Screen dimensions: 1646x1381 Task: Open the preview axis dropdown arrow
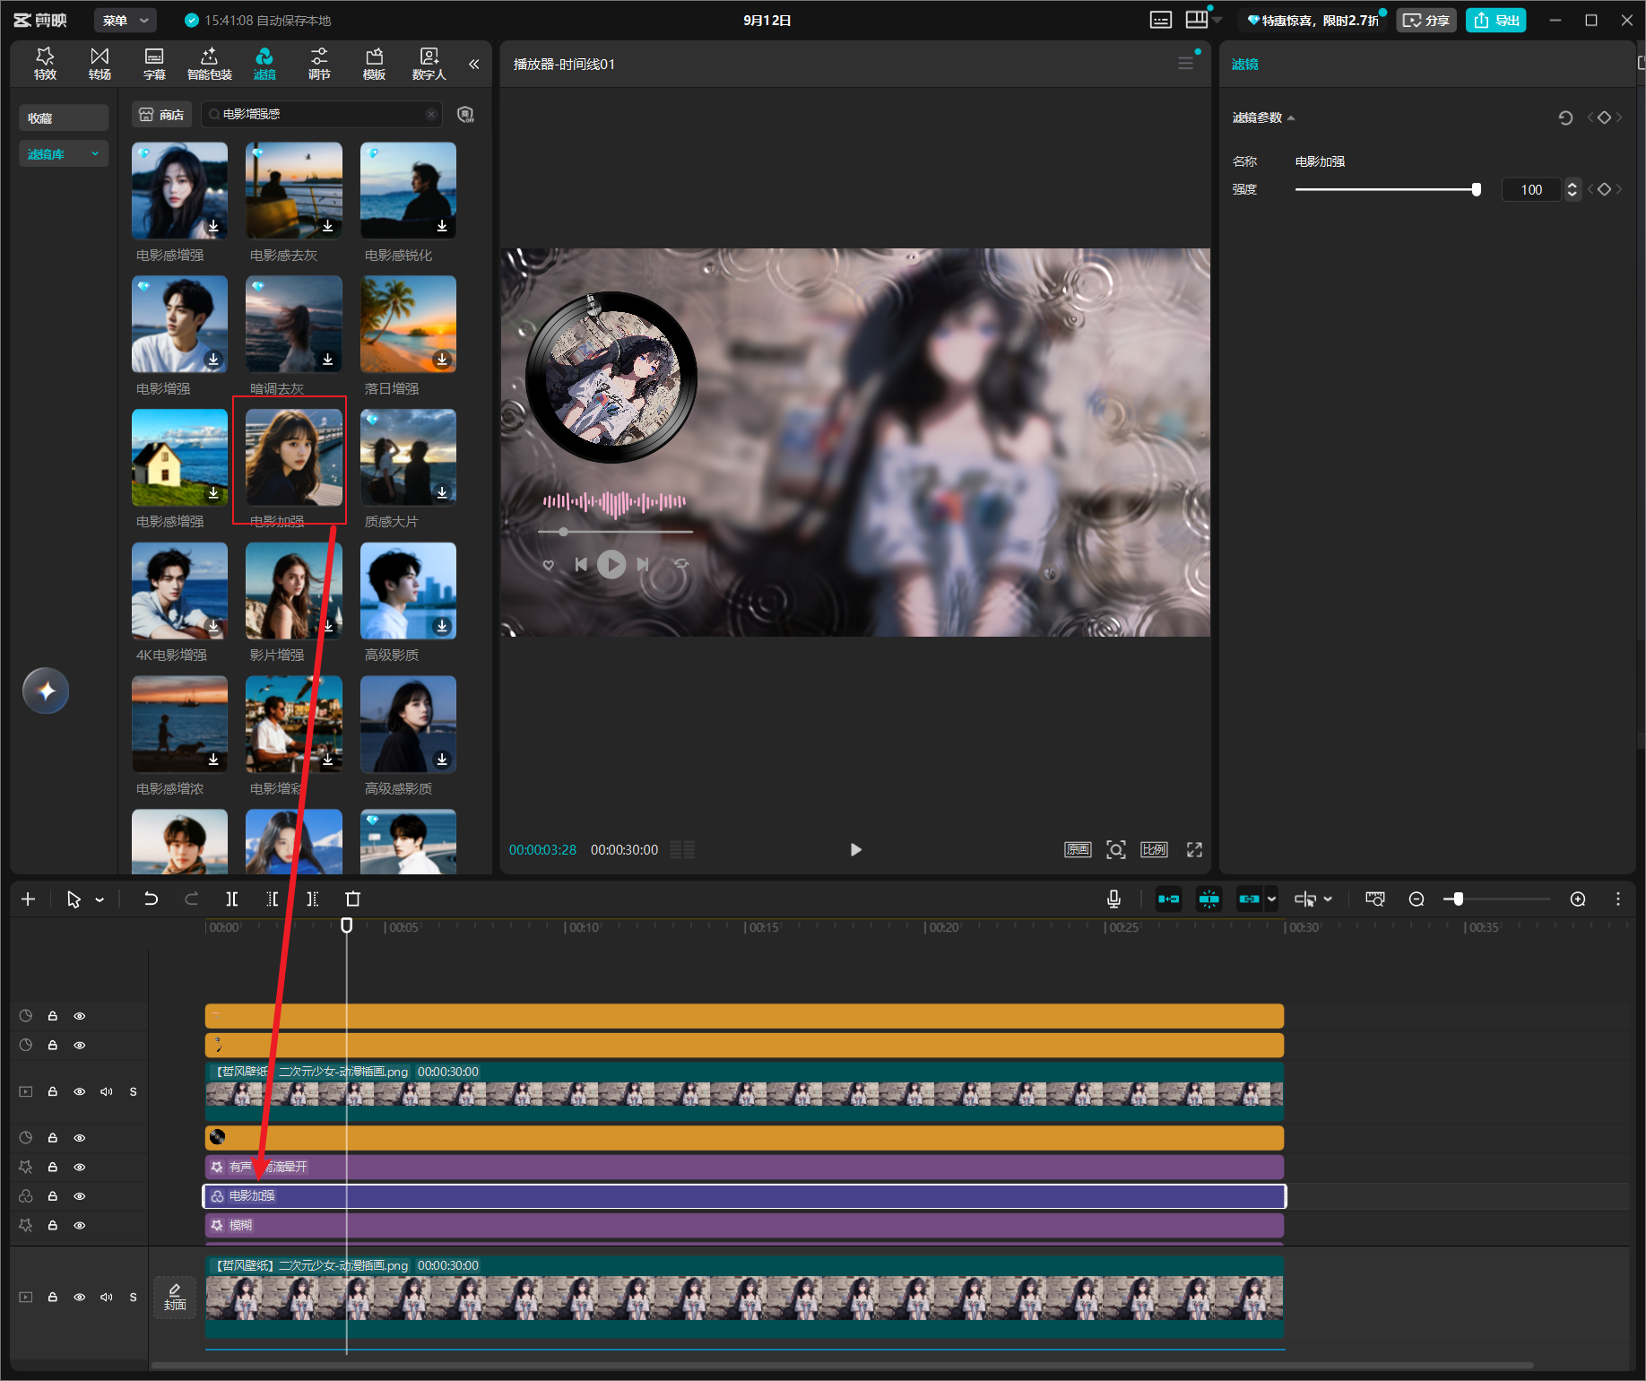click(x=1328, y=899)
